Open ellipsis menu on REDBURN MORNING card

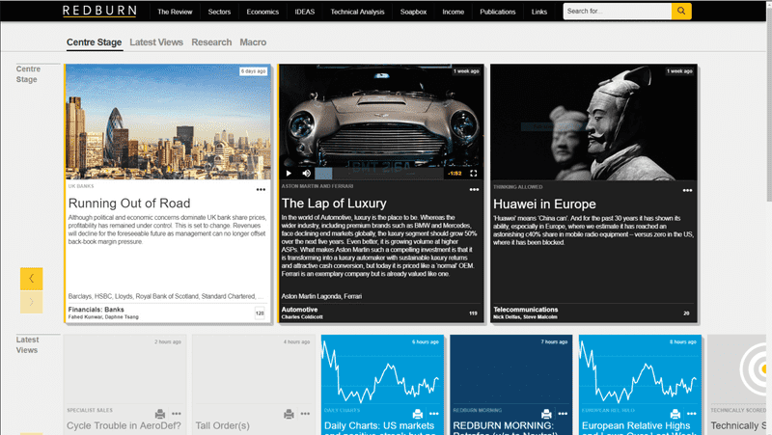pos(562,414)
